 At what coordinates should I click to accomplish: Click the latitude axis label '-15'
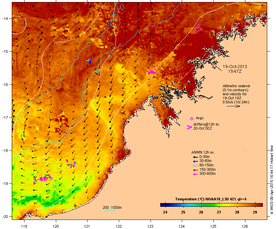click(5, 52)
